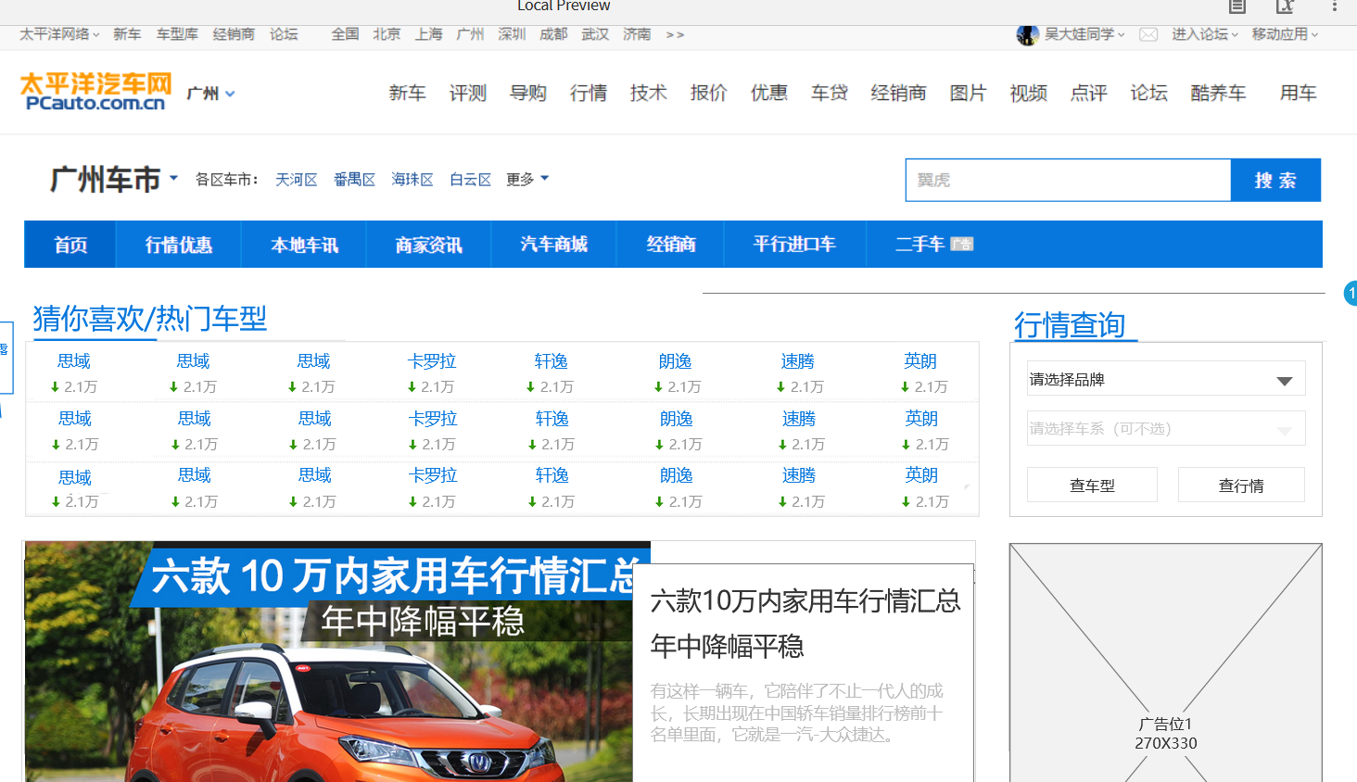
Task: Open 优惠 in the main menu
Action: tap(769, 93)
